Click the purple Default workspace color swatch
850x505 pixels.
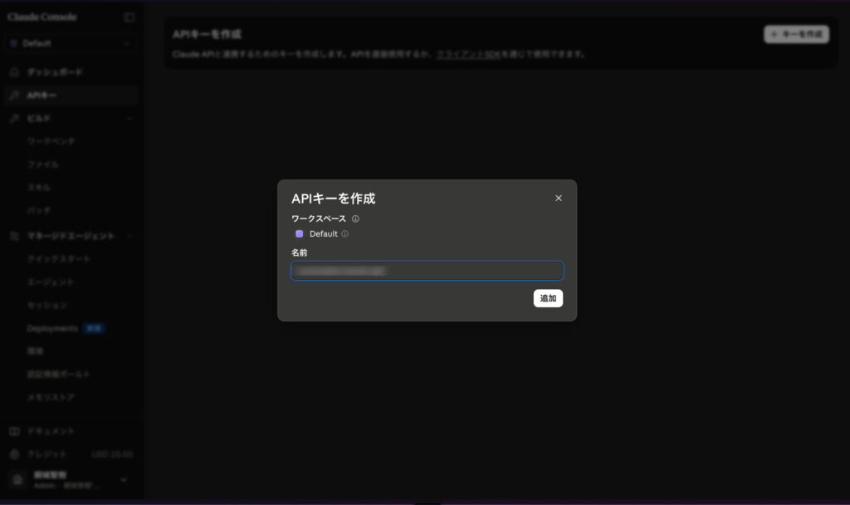299,233
